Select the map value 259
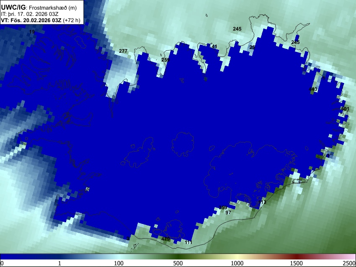 [x=165, y=60]
